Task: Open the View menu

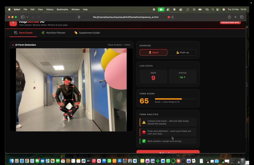Action: [40, 9]
